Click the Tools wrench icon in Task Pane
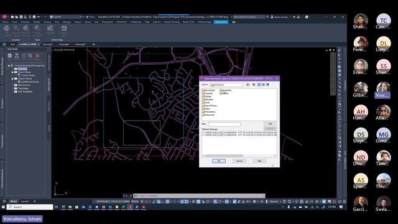Image resolution: width=398 pixels, height=224 pixels. [x=30, y=56]
